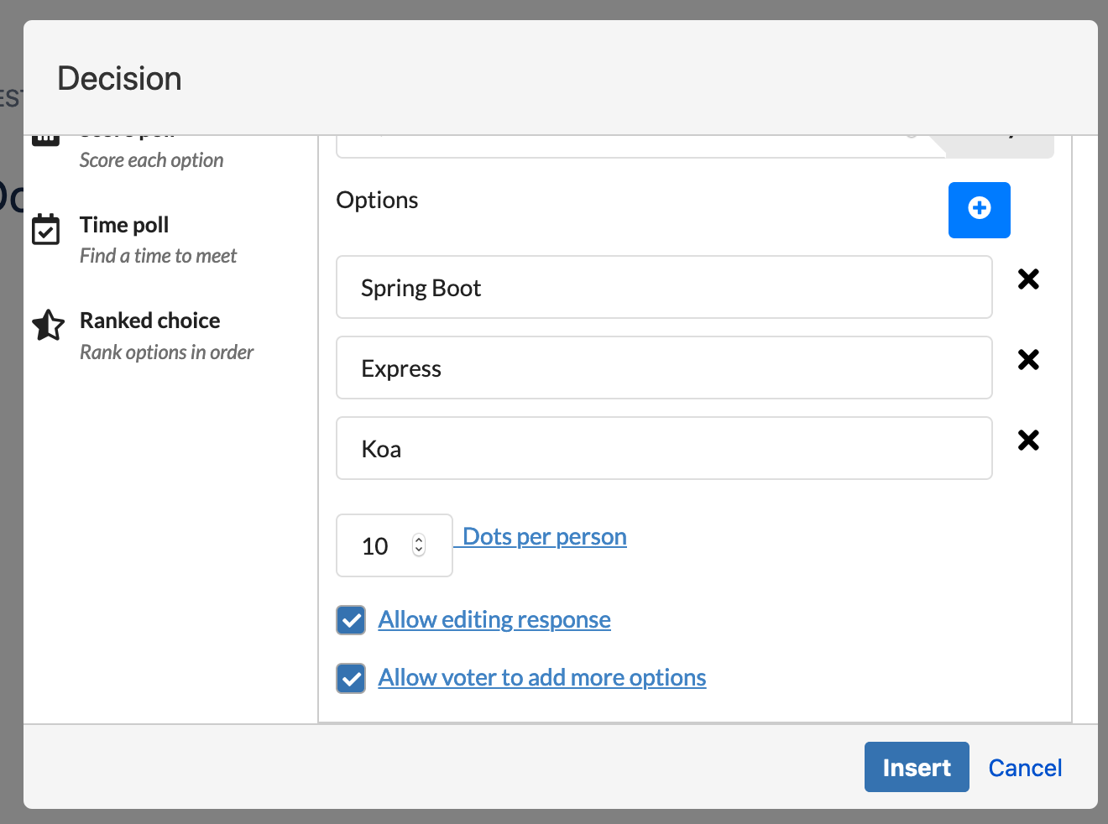Select the Score each option poll type

(x=151, y=159)
